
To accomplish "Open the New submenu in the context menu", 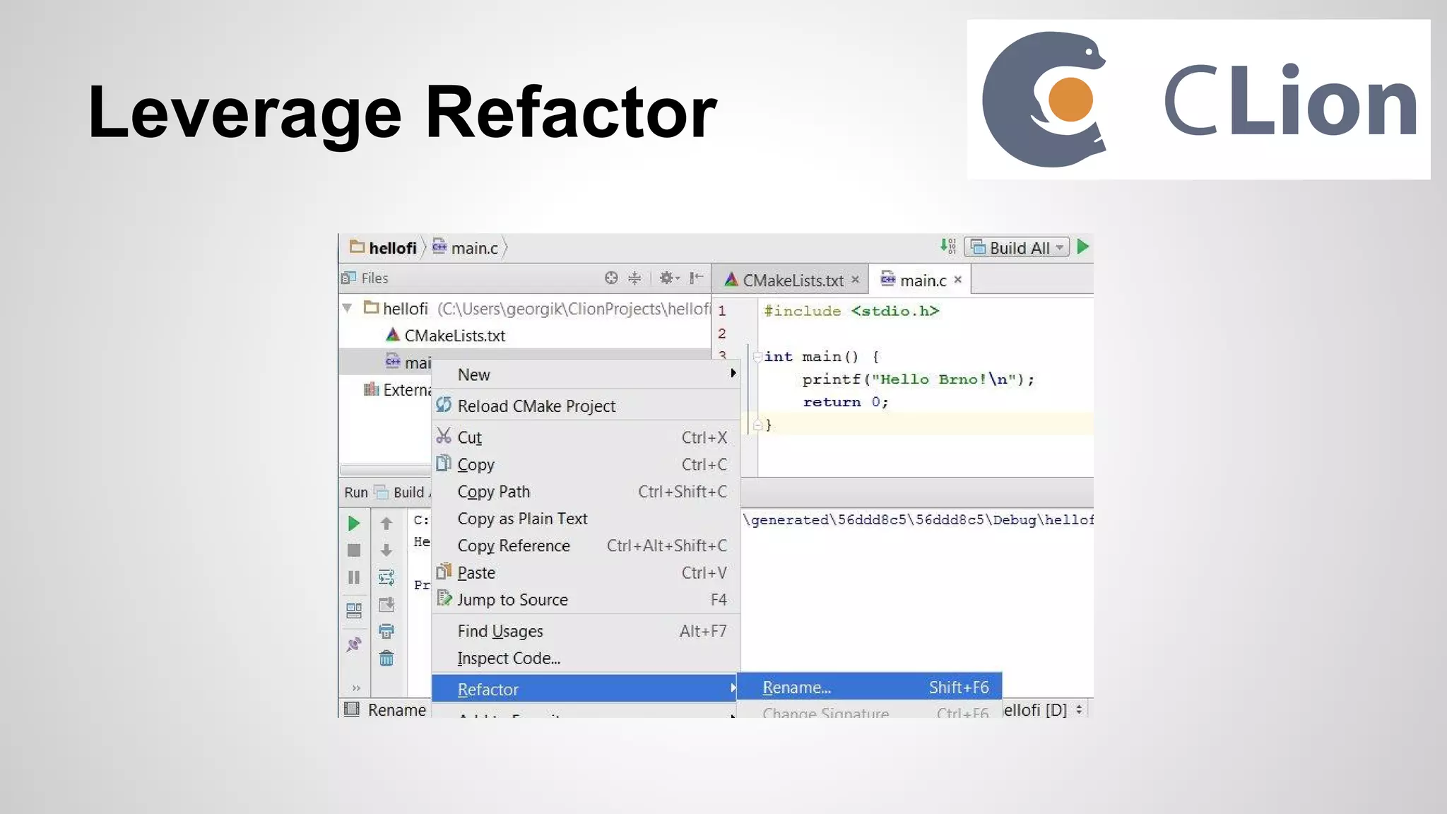I will (x=586, y=374).
